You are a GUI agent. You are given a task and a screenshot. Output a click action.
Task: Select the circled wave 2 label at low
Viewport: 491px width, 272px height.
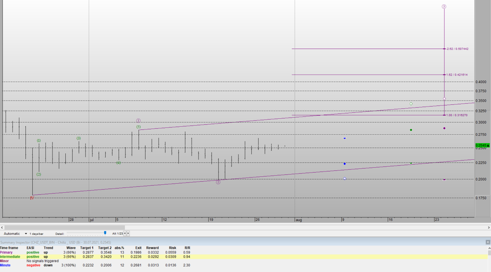[x=218, y=182]
